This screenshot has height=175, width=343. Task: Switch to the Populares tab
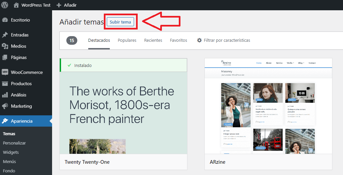pos(127,40)
